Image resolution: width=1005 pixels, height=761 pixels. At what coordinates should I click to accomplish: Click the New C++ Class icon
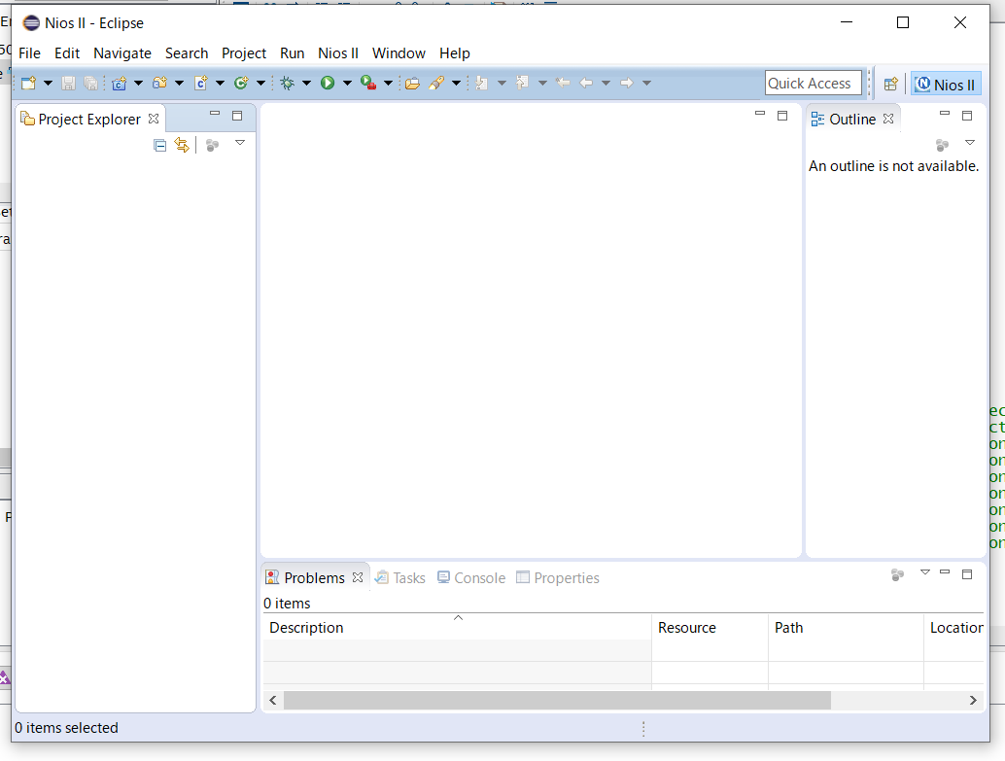242,83
